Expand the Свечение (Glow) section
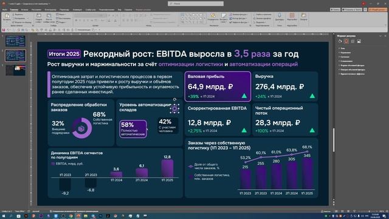The height and width of the screenshot is (219, 389). 345,57
